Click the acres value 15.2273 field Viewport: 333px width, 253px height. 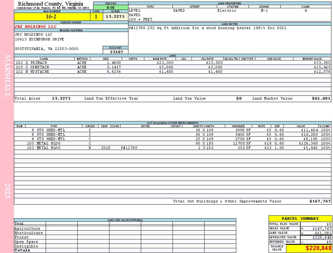(115, 16)
